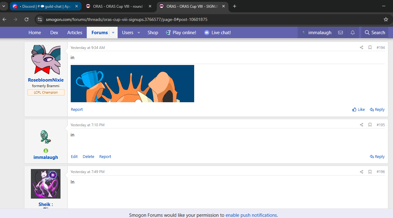Go forward with the browser forward arrow
This screenshot has height=218, width=393.
point(15,19)
